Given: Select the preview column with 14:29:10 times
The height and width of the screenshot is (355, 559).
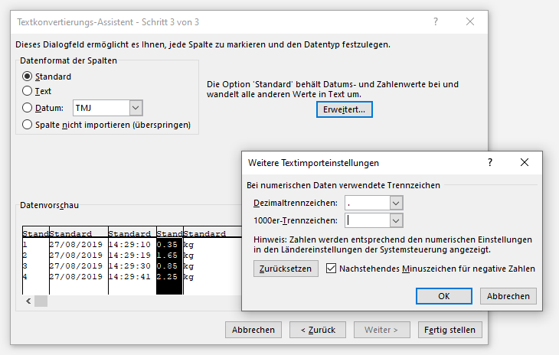Looking at the screenshot, I should 132,260.
